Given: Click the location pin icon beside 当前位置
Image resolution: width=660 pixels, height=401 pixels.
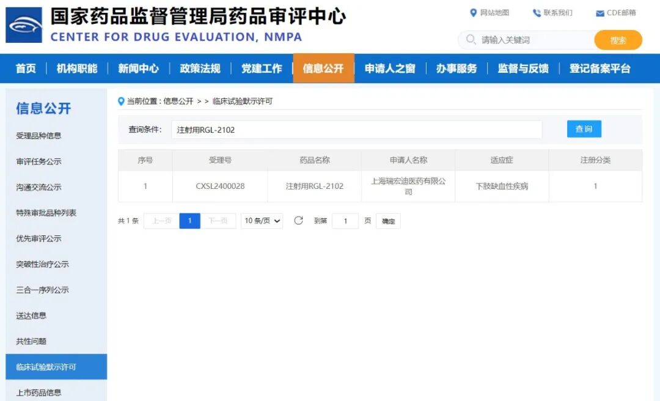Looking at the screenshot, I should (x=121, y=101).
